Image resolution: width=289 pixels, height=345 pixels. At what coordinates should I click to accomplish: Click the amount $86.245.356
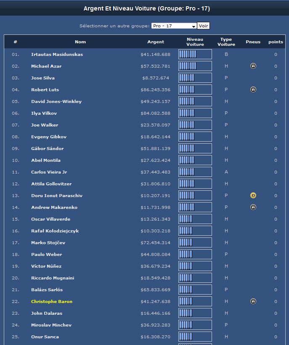coord(156,90)
